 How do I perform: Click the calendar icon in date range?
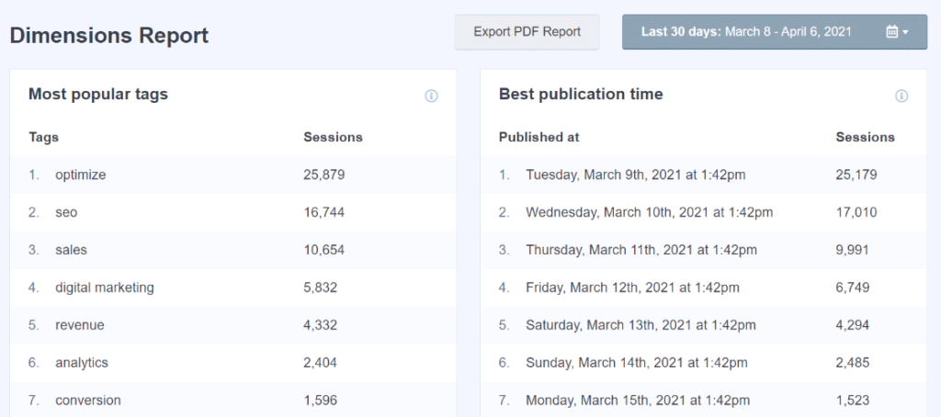click(x=891, y=32)
